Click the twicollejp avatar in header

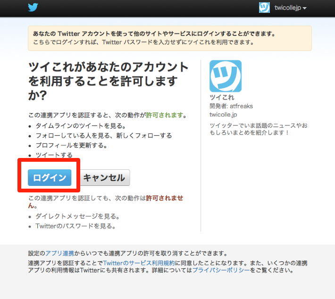click(264, 8)
